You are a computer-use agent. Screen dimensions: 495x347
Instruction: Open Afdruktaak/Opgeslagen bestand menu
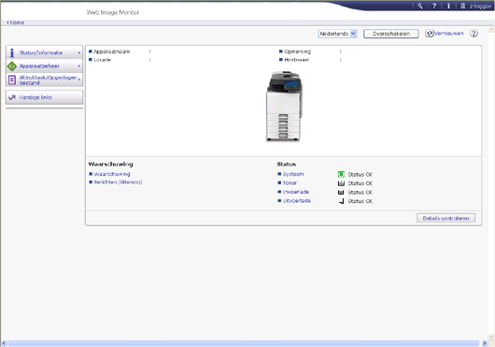44,80
